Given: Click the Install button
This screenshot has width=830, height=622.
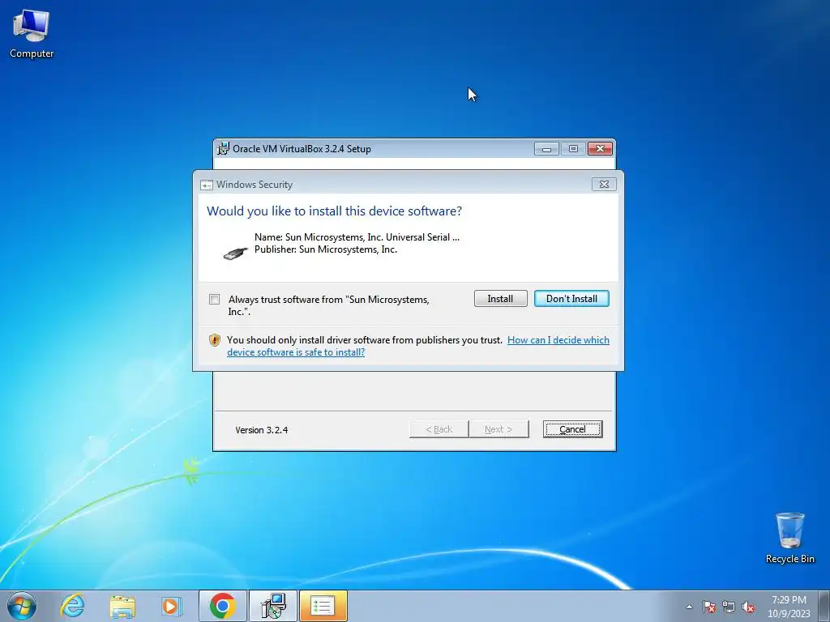Looking at the screenshot, I should tap(500, 299).
